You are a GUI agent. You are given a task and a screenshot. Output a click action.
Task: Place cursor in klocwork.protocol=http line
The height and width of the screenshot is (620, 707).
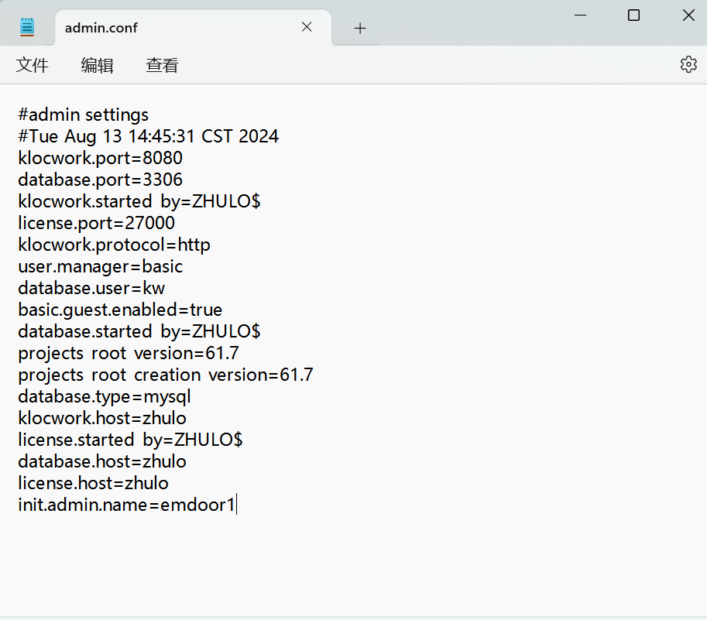[115, 245]
